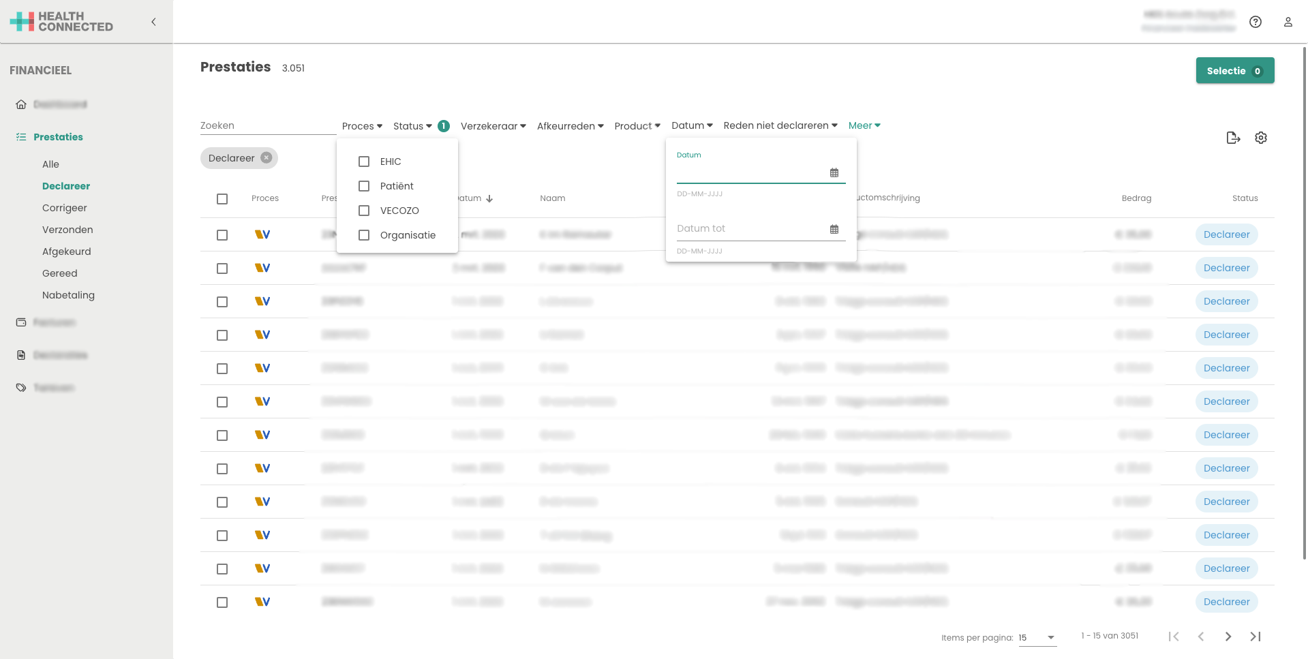Open calendar picker for Datum tot
Image resolution: width=1308 pixels, height=659 pixels.
click(834, 230)
